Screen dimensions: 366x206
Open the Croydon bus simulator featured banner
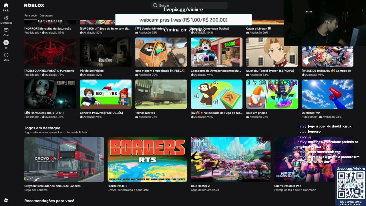pyautogui.click(x=64, y=159)
